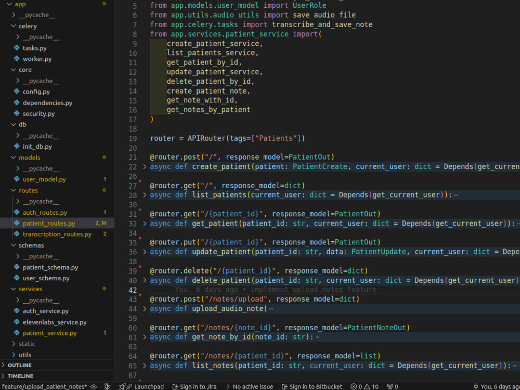The height and width of the screenshot is (390, 520).
Task: Open worker.py via its Python file icon
Action: (17, 59)
